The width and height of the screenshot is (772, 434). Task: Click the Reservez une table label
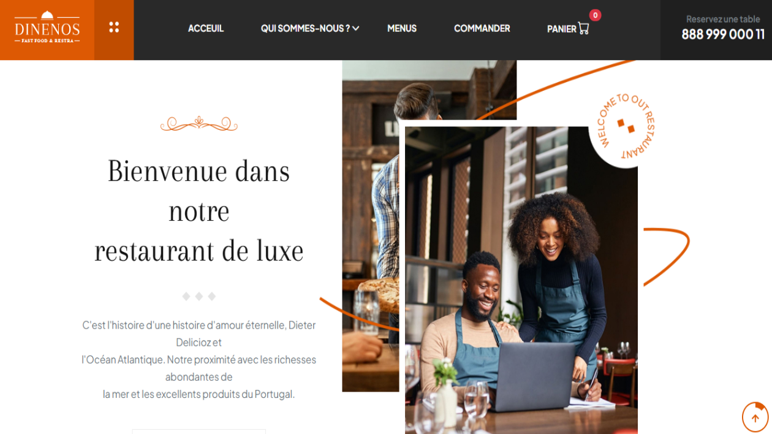(x=723, y=19)
